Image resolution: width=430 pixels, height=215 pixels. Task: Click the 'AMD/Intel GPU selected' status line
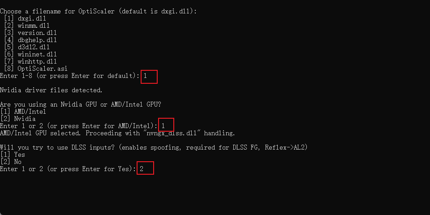(x=117, y=133)
